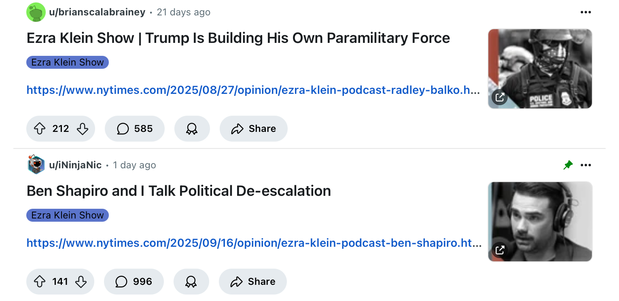Open the 585 comments on first post
The image size is (619, 301).
click(135, 129)
